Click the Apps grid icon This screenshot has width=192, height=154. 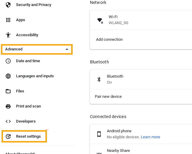click(8, 20)
